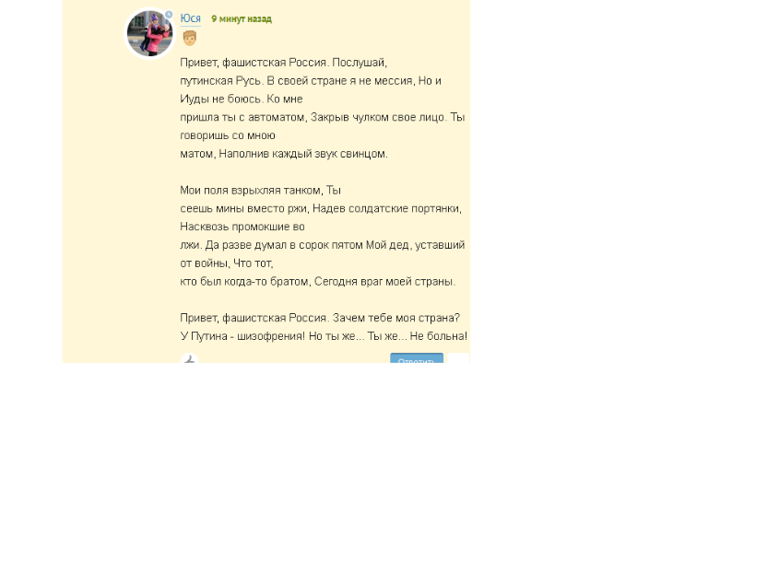Screen dimensions: 779x584
Task: Click the line starting 'пришла ты с автоматом'
Action: (322, 118)
